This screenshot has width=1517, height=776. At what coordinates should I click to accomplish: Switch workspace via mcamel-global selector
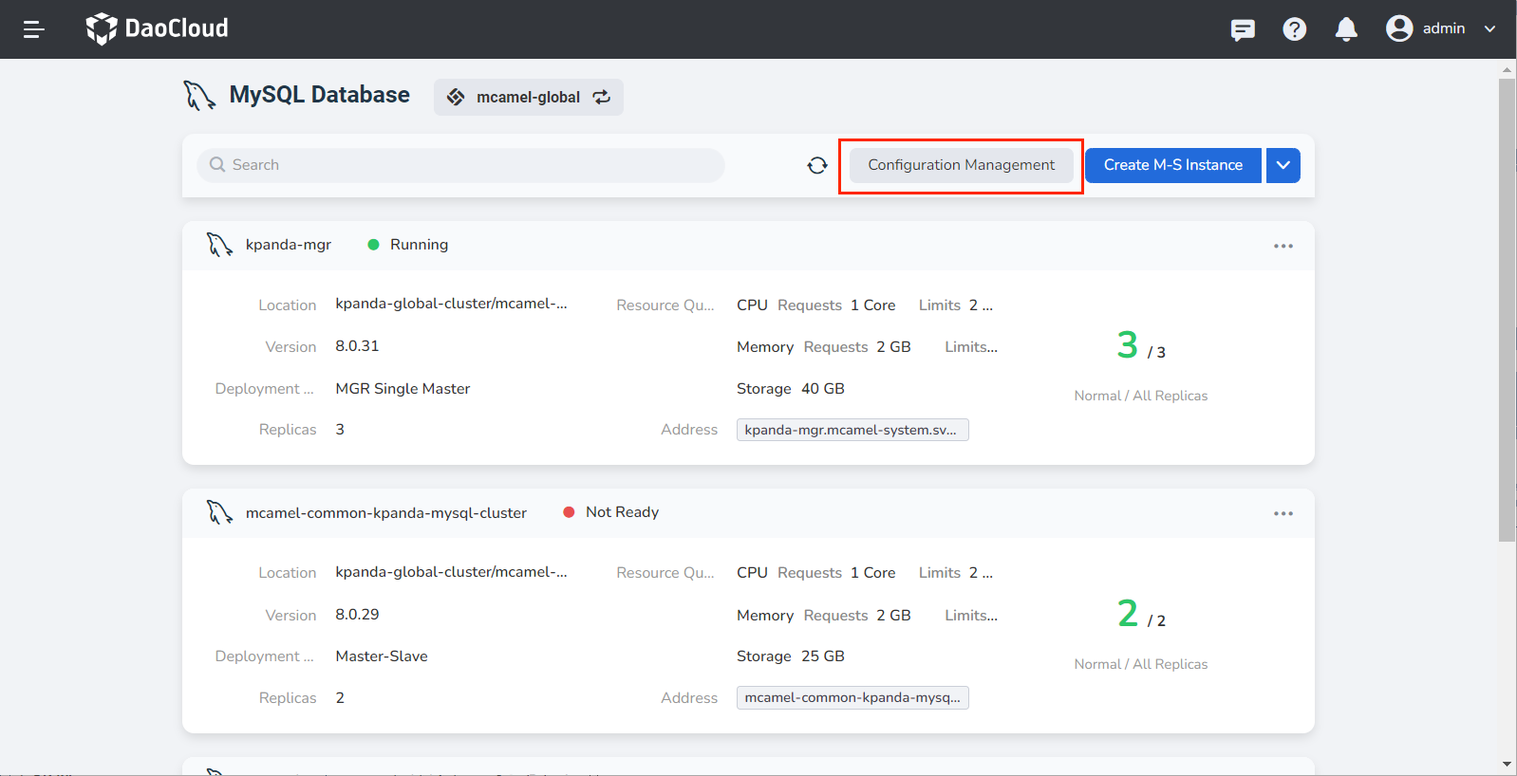pyautogui.click(x=529, y=97)
